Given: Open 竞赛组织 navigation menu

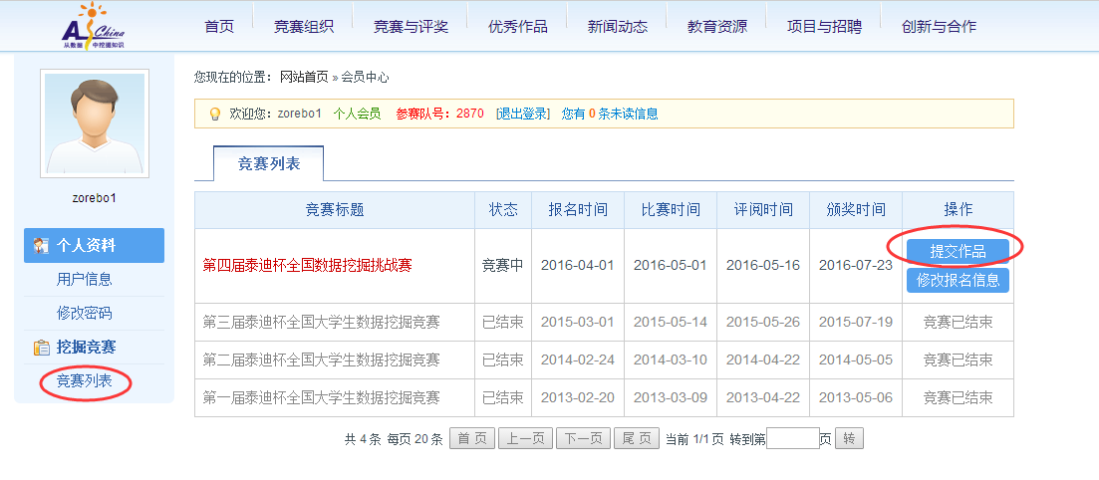Looking at the screenshot, I should click(x=304, y=27).
